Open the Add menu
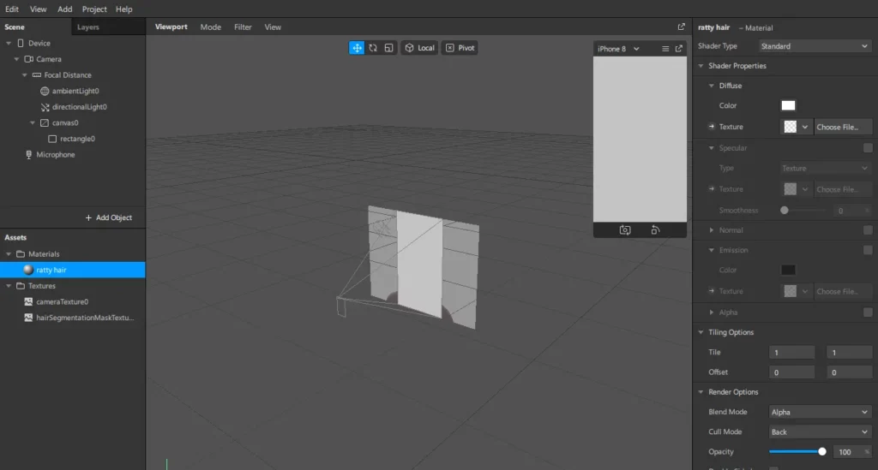Viewport: 878px width, 470px height. (x=65, y=9)
